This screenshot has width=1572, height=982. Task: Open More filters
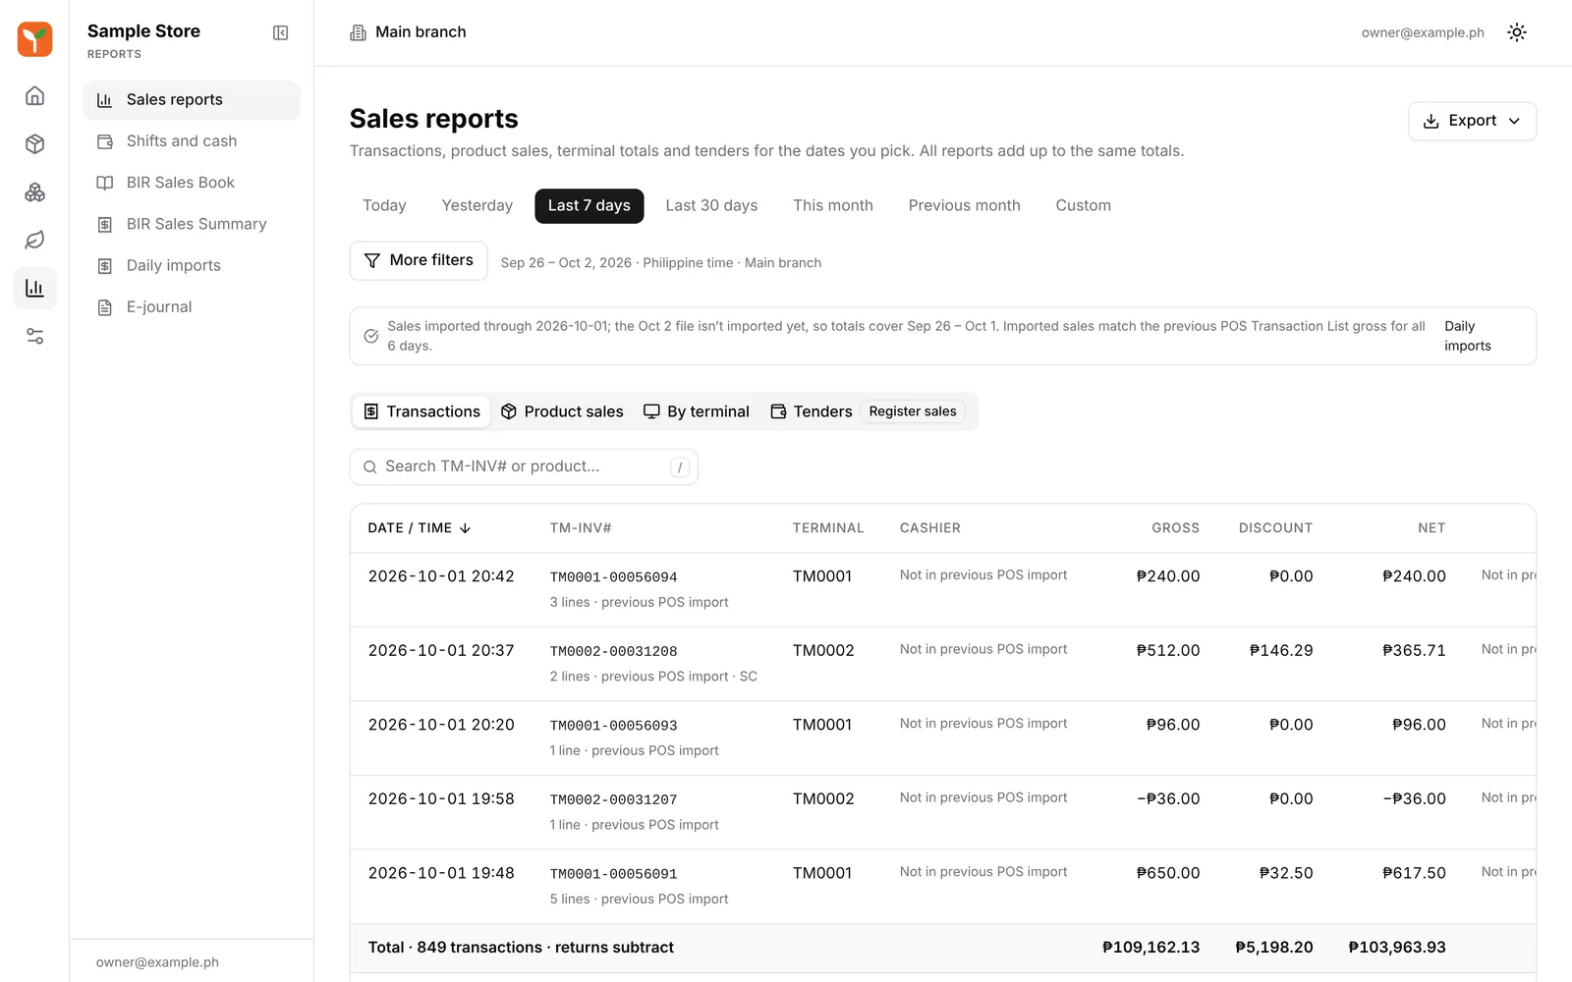click(x=419, y=260)
